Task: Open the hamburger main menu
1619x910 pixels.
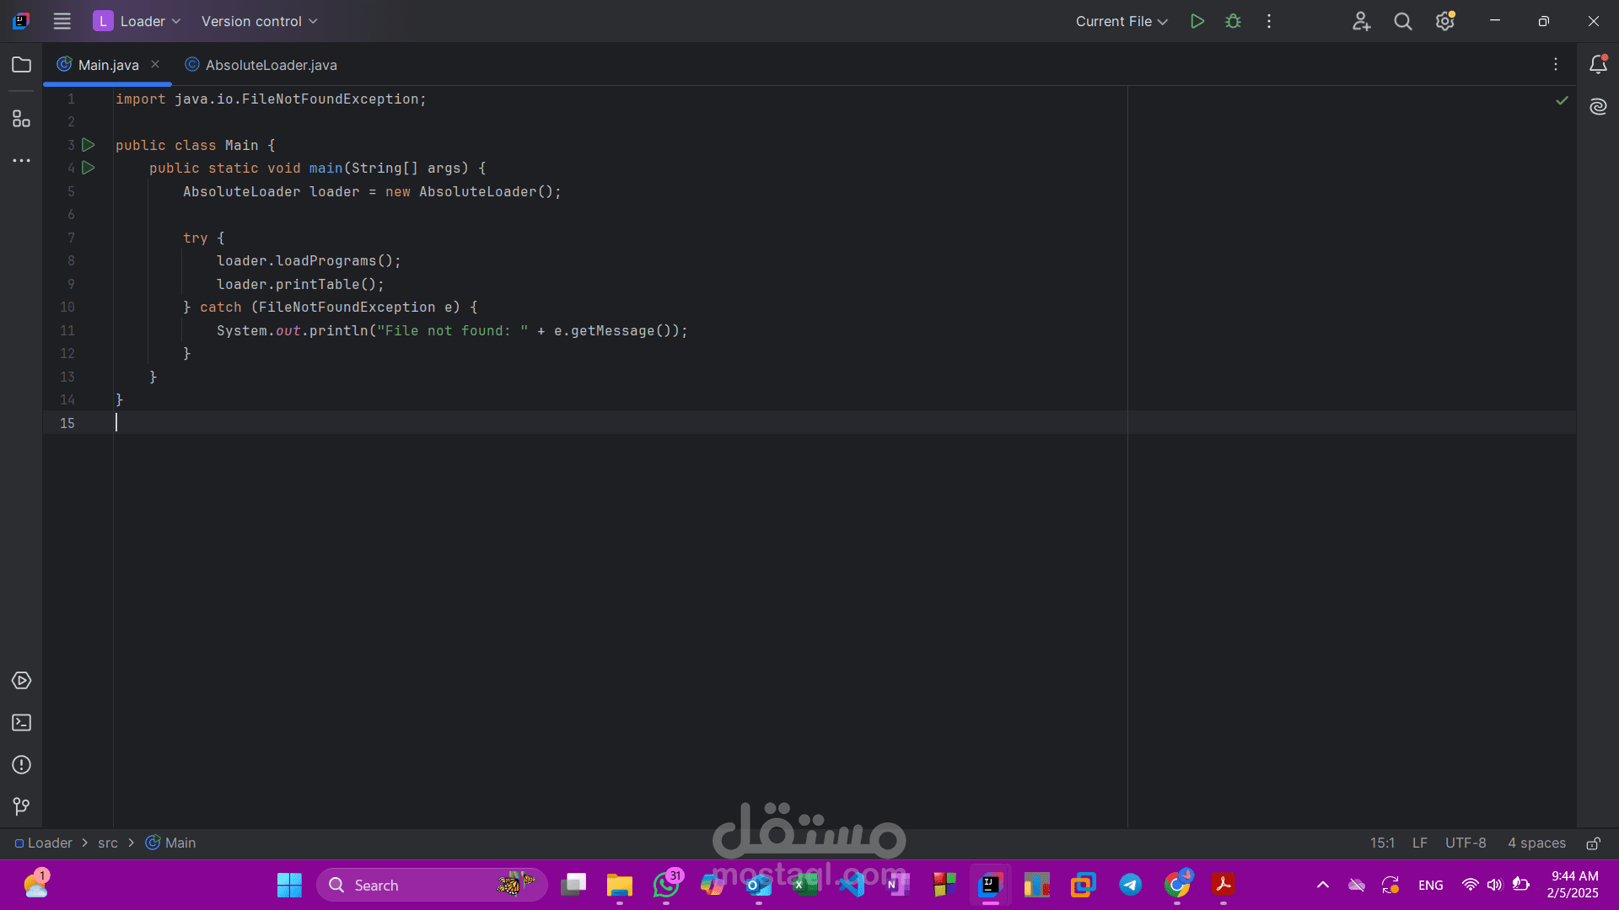Action: tap(62, 21)
